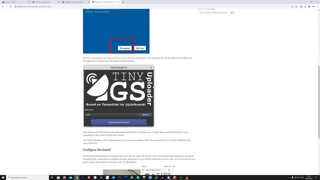Close the TinyGS Configuration tab

click(x=59, y=2)
